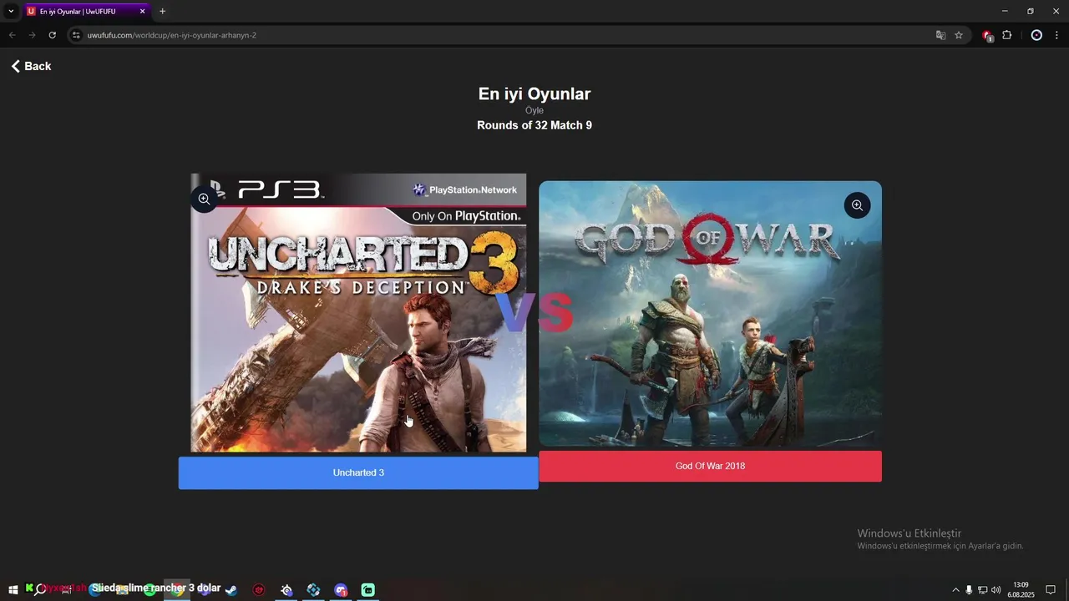Image resolution: width=1069 pixels, height=601 pixels.
Task: Navigate back in browser history
Action: click(12, 35)
